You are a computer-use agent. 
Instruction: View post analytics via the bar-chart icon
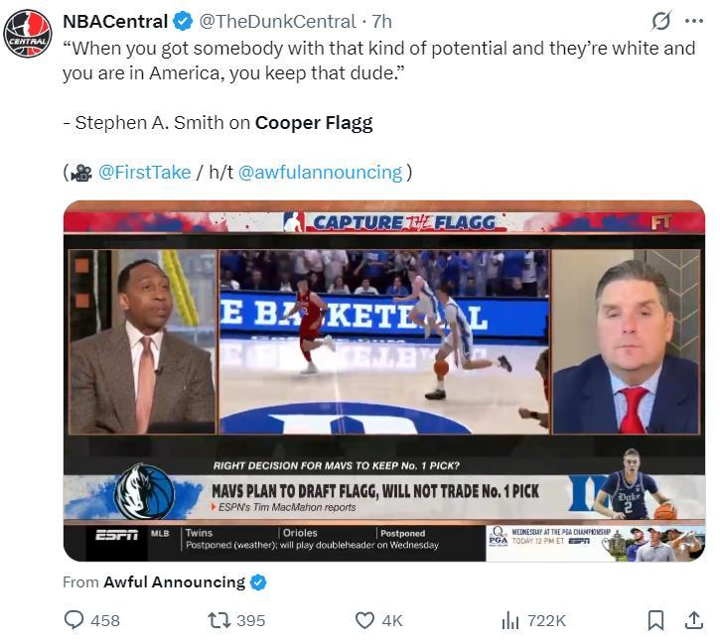pos(510,620)
